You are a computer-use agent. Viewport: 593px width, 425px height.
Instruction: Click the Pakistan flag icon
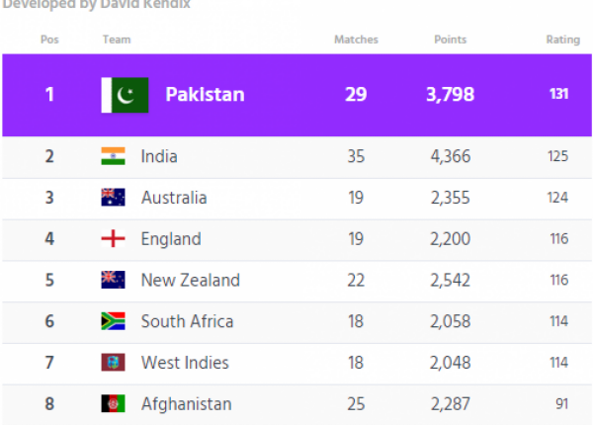pos(126,95)
